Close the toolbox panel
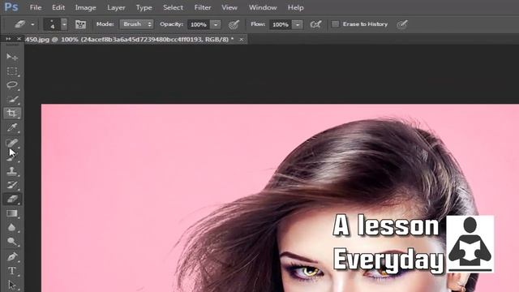Screen dimensions: 519x292 click(x=19, y=39)
